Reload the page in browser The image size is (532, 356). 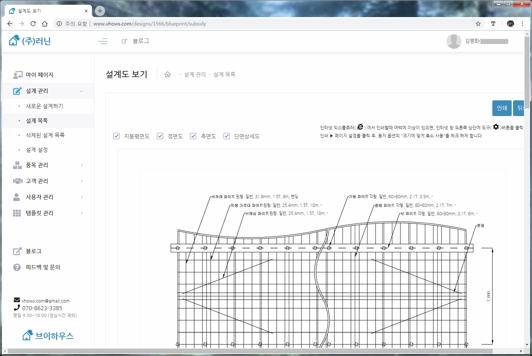tap(33, 24)
